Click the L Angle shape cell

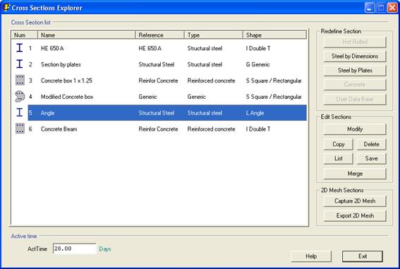[255, 113]
